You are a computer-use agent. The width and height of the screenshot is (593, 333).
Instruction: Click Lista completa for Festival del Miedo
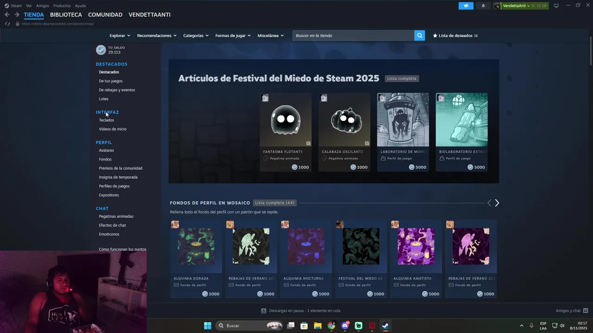click(x=402, y=79)
